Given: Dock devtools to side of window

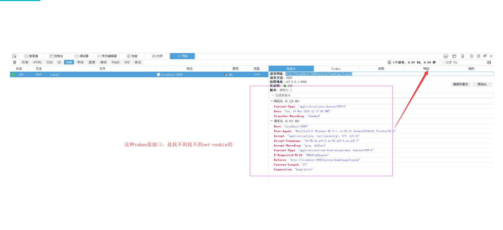Looking at the screenshot, I should point(478,56).
